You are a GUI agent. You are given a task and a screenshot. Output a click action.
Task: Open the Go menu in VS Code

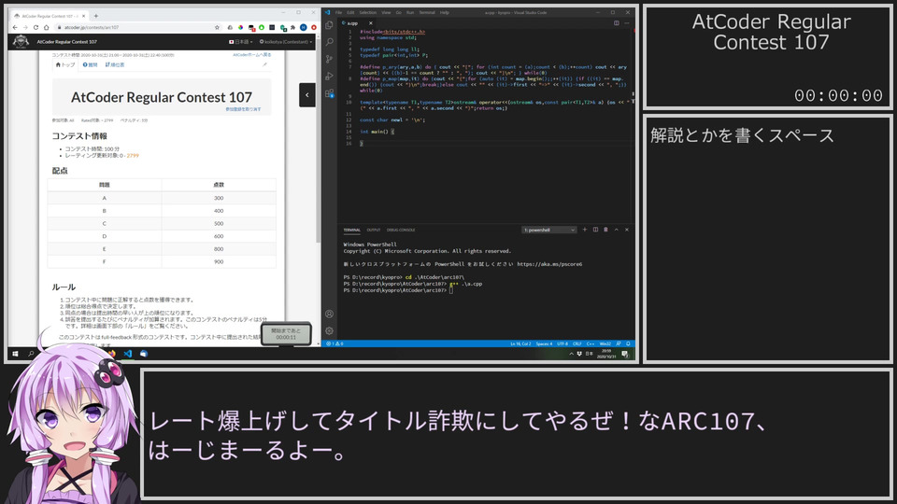click(399, 12)
